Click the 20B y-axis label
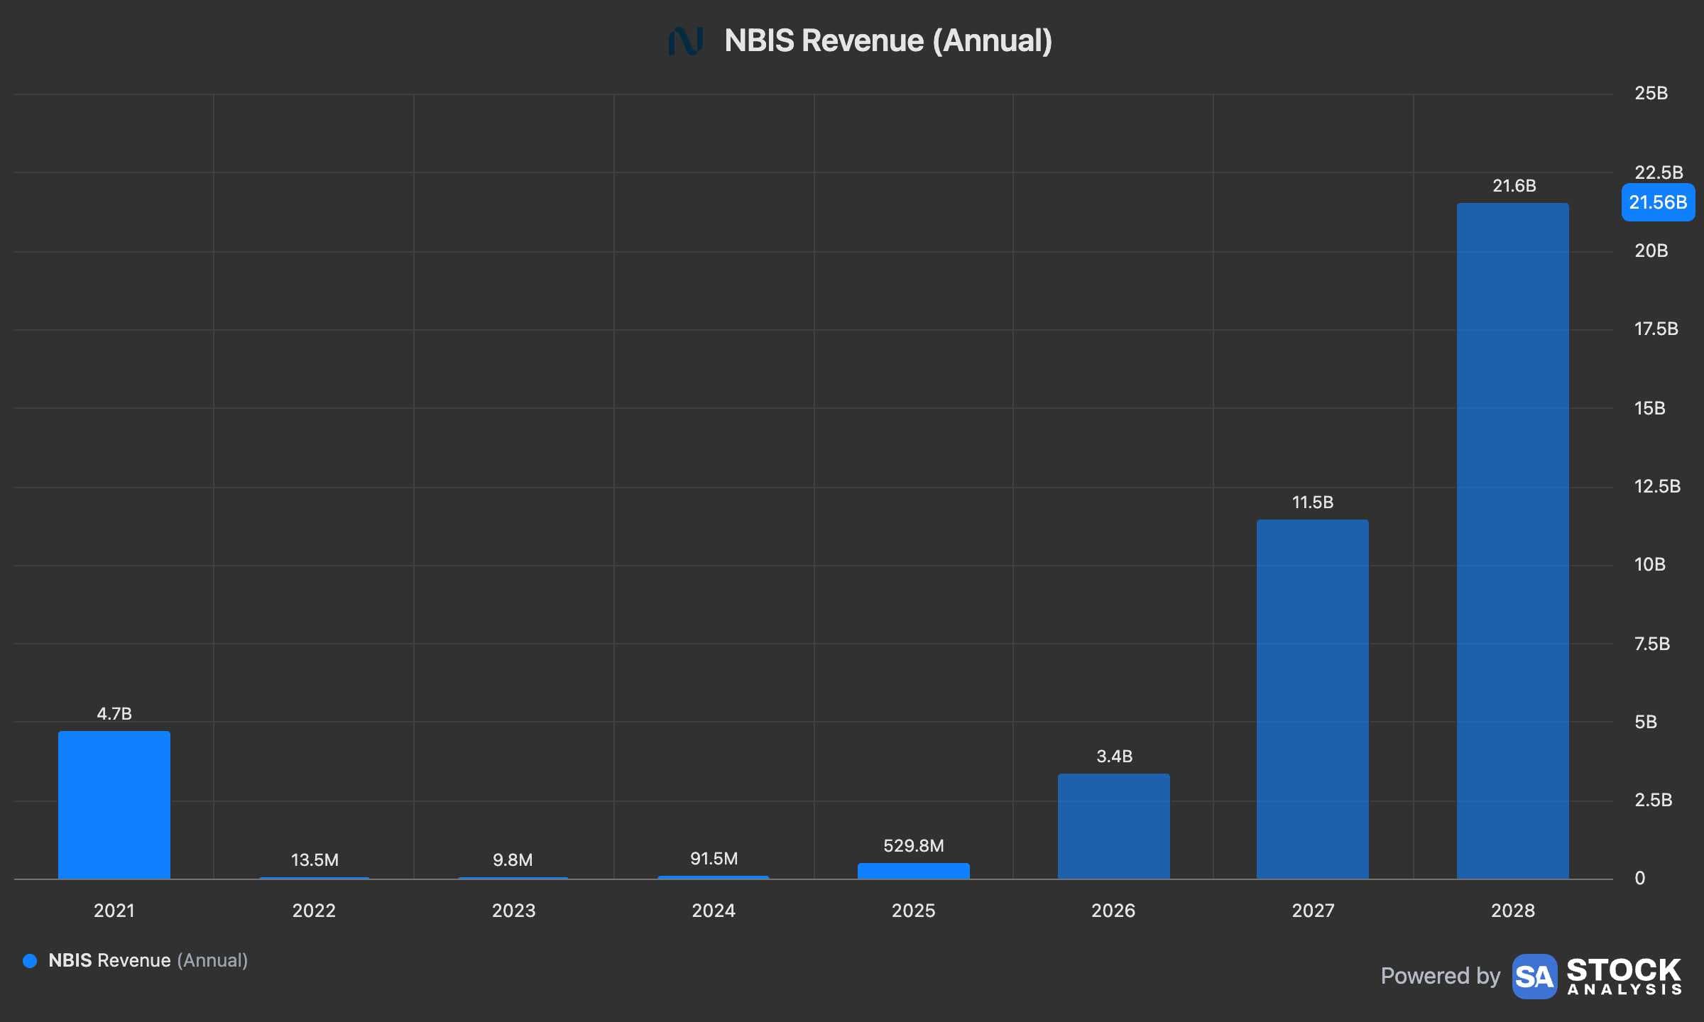1704x1022 pixels. point(1651,251)
